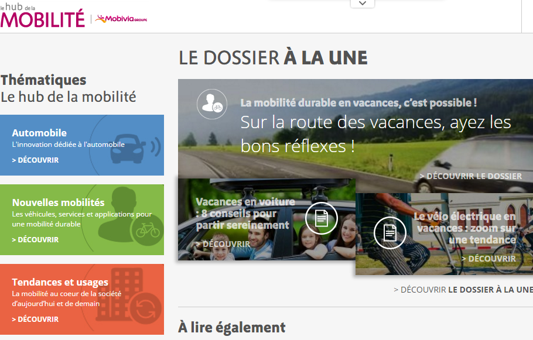Viewport: 533px width, 340px height.
Task: Open the Nouvelles mobilités heading
Action: [x=59, y=202]
